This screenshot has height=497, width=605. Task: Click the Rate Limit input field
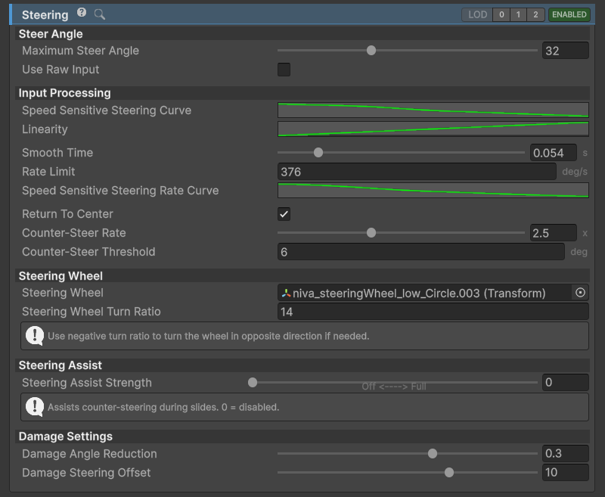click(x=417, y=172)
